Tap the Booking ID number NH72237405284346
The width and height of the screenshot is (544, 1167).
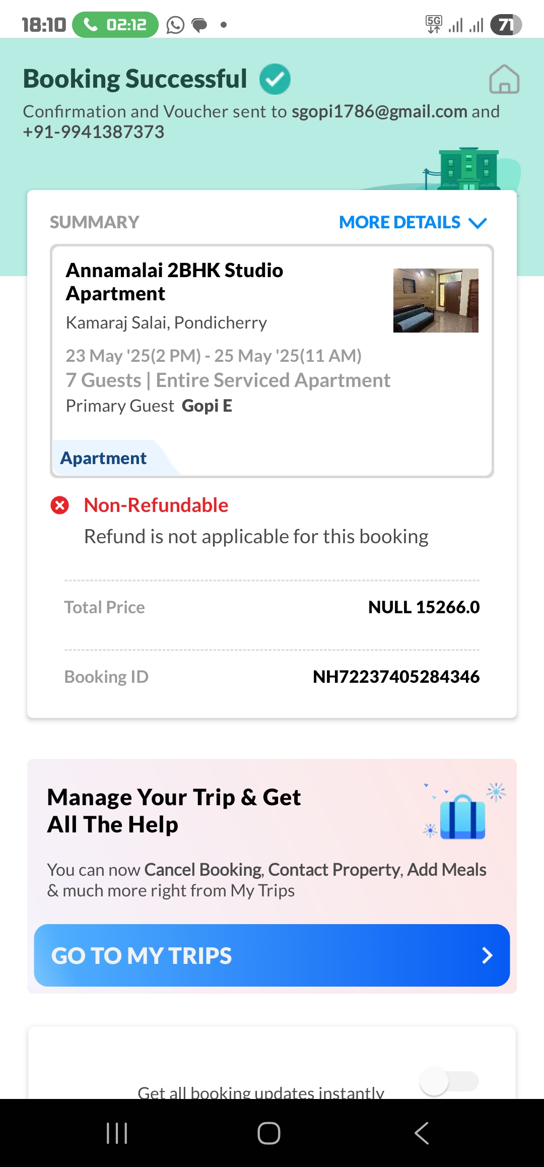396,677
